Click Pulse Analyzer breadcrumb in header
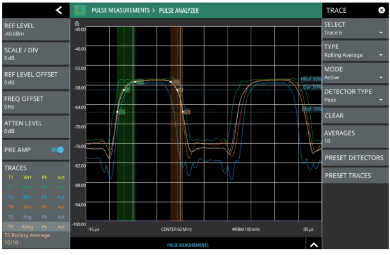This screenshot has height=255, width=390. (x=179, y=10)
